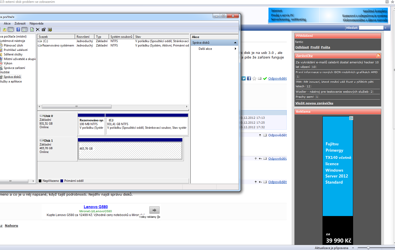Open the Akce menu
395x250 pixels.
pos(7,23)
